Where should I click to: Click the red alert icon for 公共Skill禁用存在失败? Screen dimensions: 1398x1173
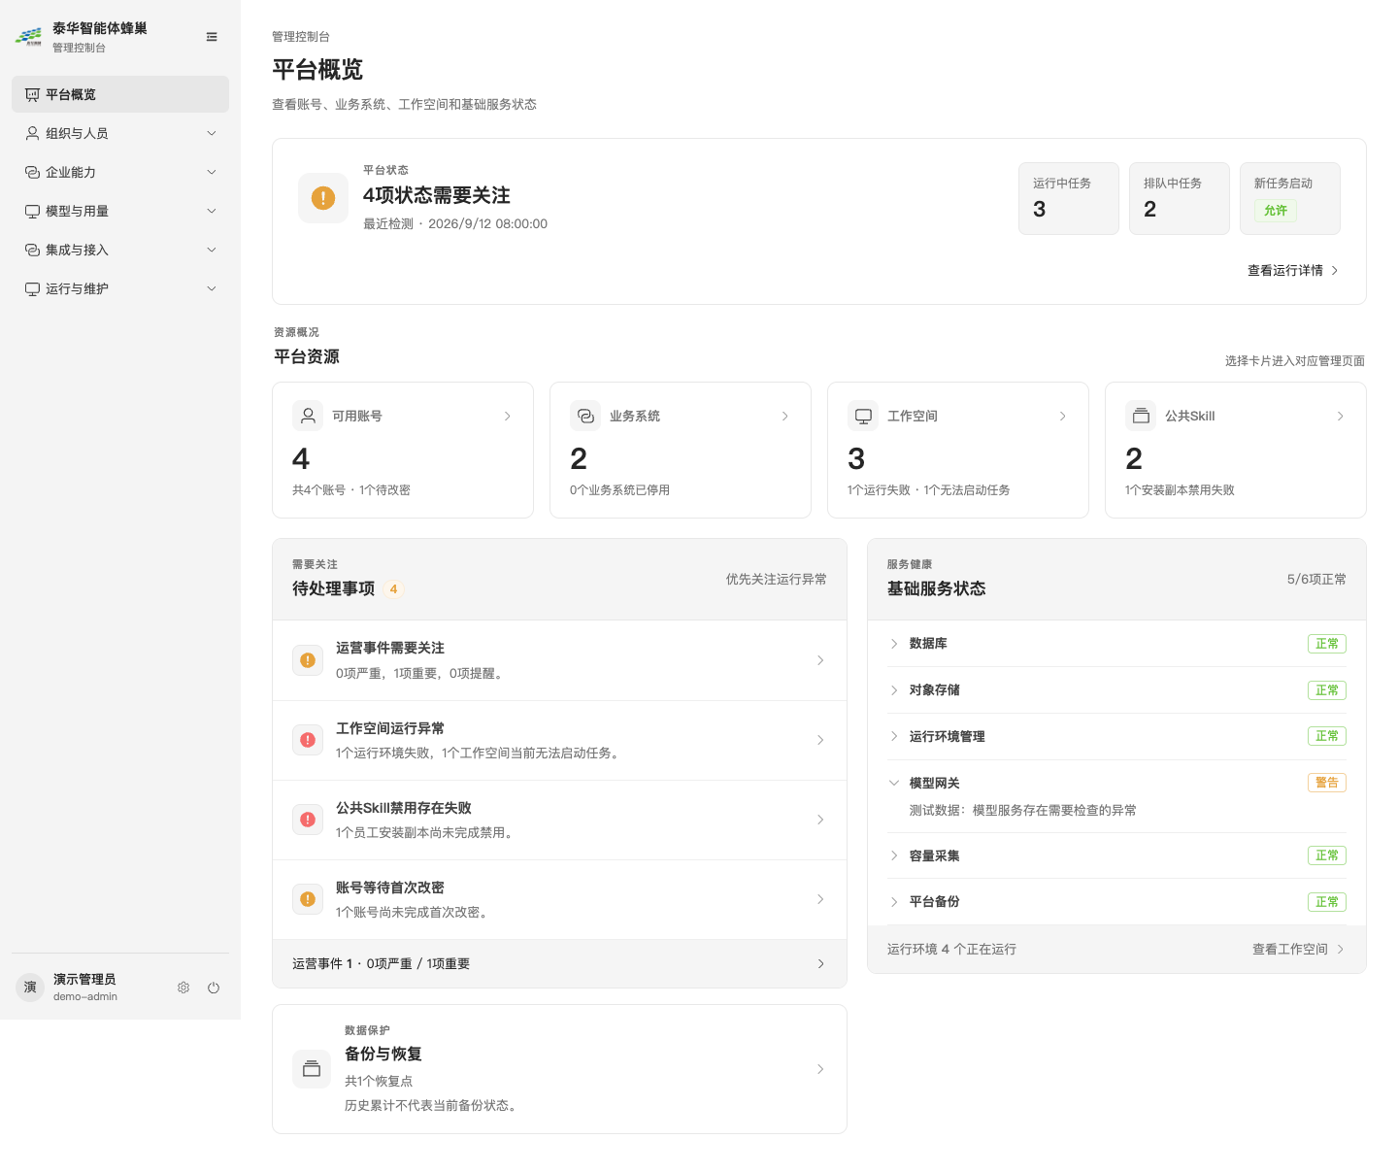point(308,820)
